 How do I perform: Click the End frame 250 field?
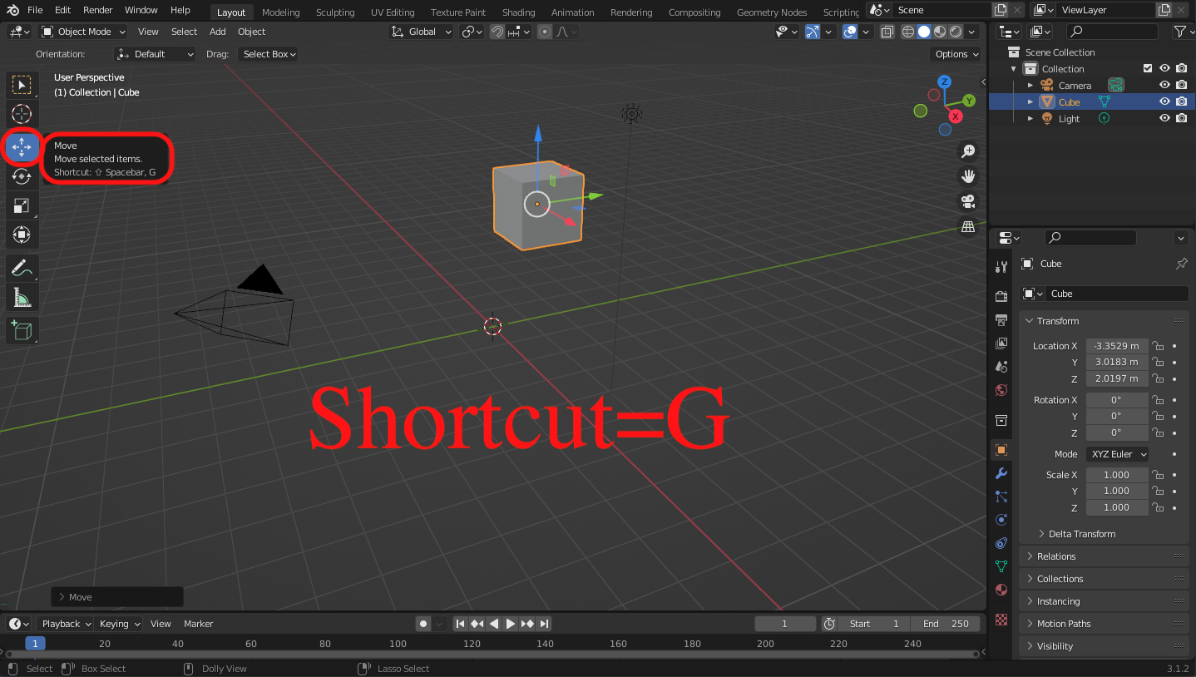pyautogui.click(x=946, y=624)
